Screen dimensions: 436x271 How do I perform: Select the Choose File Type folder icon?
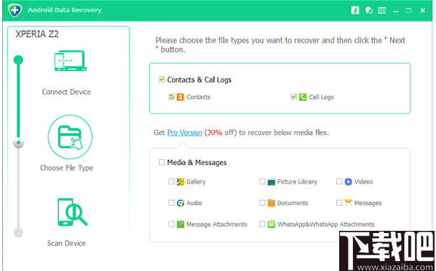click(70, 137)
